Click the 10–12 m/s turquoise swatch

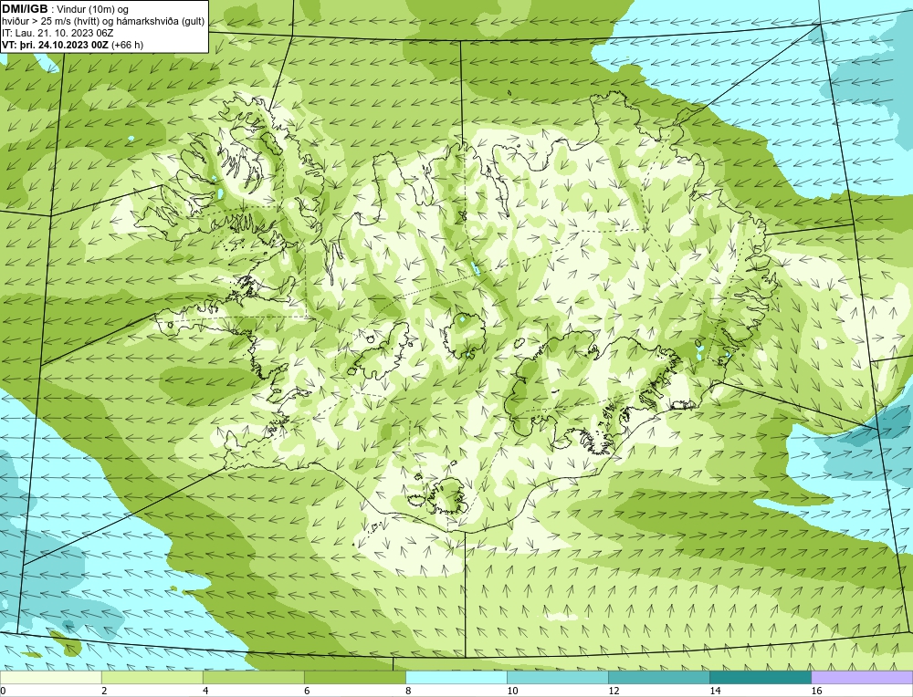tap(558, 677)
